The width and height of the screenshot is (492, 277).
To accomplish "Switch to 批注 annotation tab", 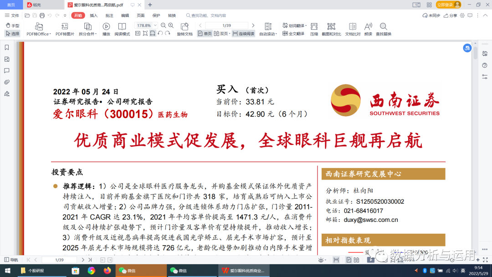I will [x=109, y=15].
